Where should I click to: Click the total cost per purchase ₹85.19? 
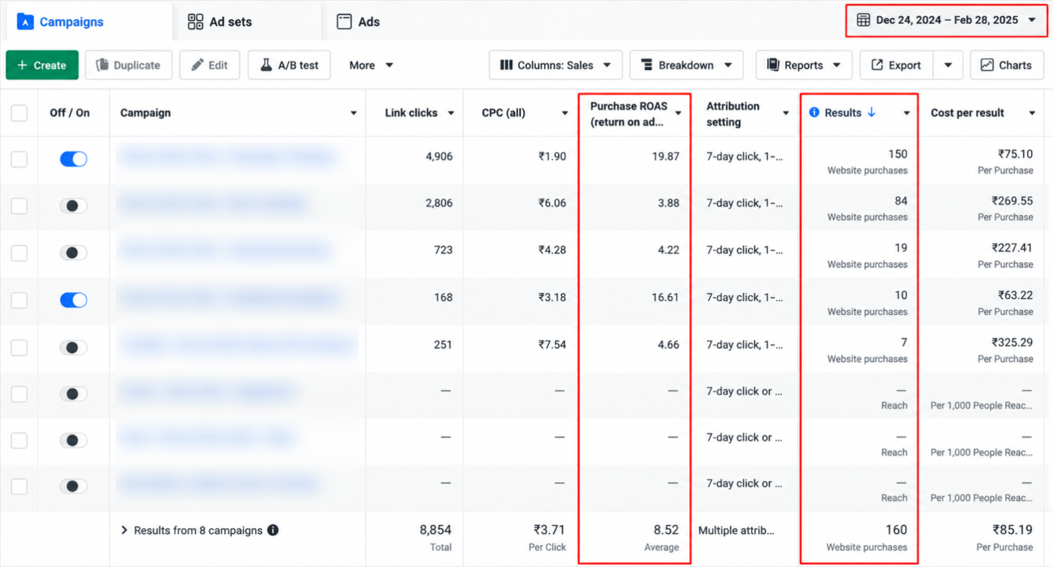(x=1012, y=530)
